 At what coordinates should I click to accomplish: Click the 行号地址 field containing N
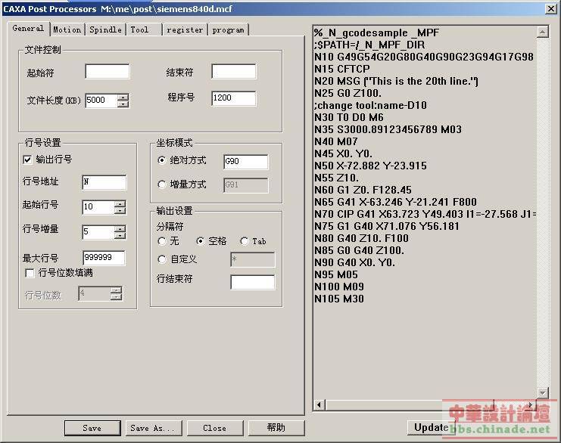pyautogui.click(x=104, y=182)
